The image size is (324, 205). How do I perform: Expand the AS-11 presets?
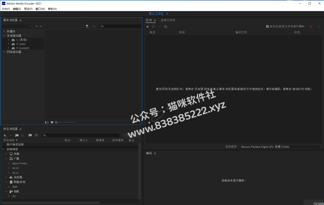(9, 173)
